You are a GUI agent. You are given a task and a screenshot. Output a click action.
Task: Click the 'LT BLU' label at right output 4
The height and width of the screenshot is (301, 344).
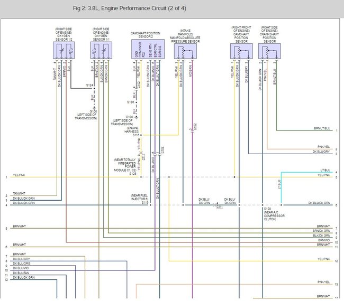pyautogui.click(x=325, y=170)
